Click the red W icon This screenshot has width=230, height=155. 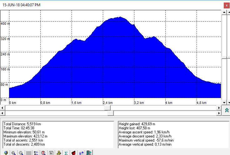click(x=73, y=153)
